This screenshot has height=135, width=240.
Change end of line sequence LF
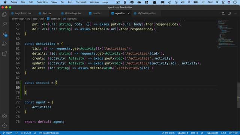[x=202, y=133]
